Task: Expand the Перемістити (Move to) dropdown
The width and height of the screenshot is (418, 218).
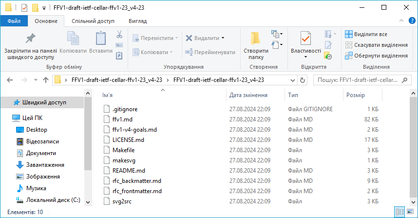Action: (176, 38)
